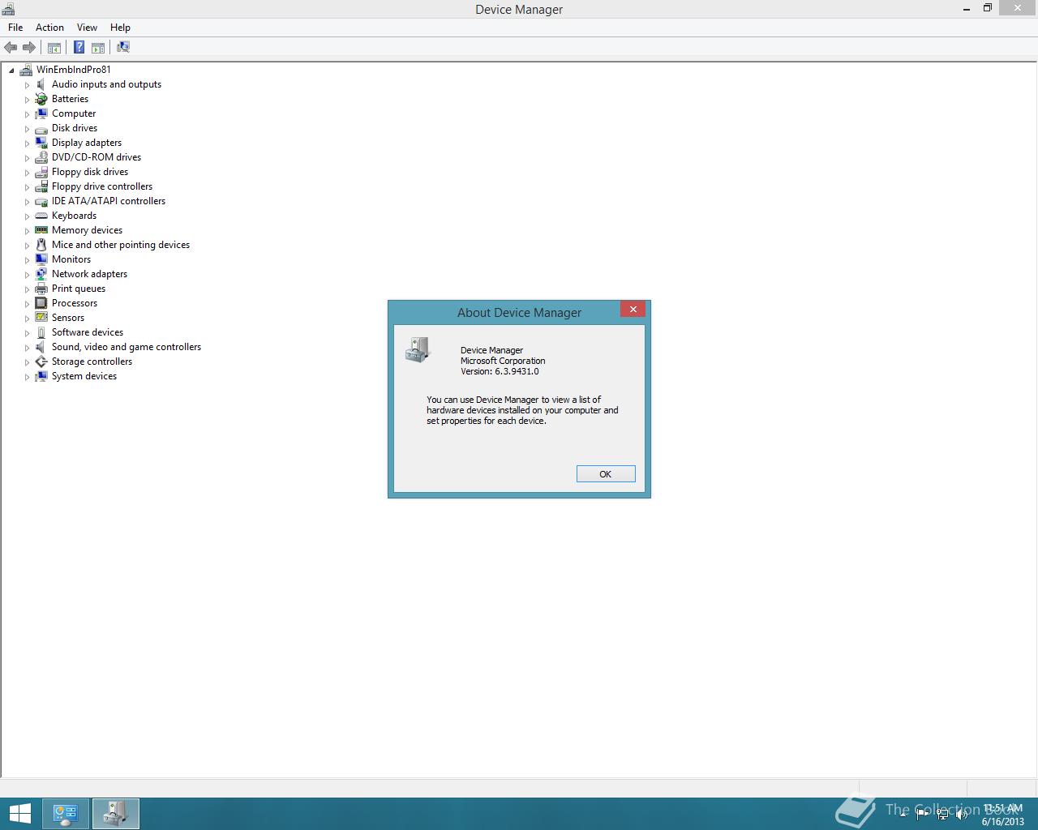Click the Device Manager icon in About dialog
This screenshot has height=830, width=1038.
(x=417, y=350)
